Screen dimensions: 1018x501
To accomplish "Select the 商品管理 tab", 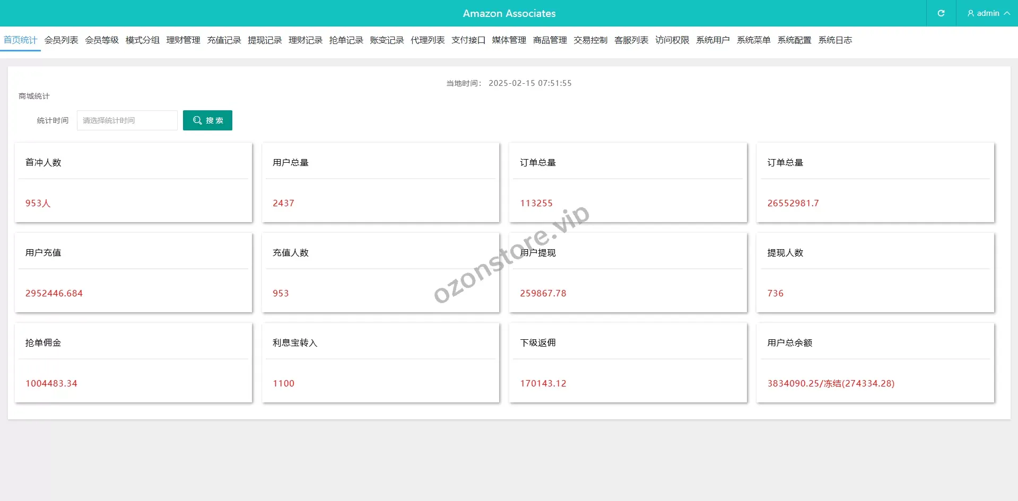I will coord(550,40).
